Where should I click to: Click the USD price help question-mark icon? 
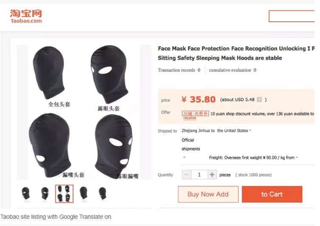click(259, 100)
